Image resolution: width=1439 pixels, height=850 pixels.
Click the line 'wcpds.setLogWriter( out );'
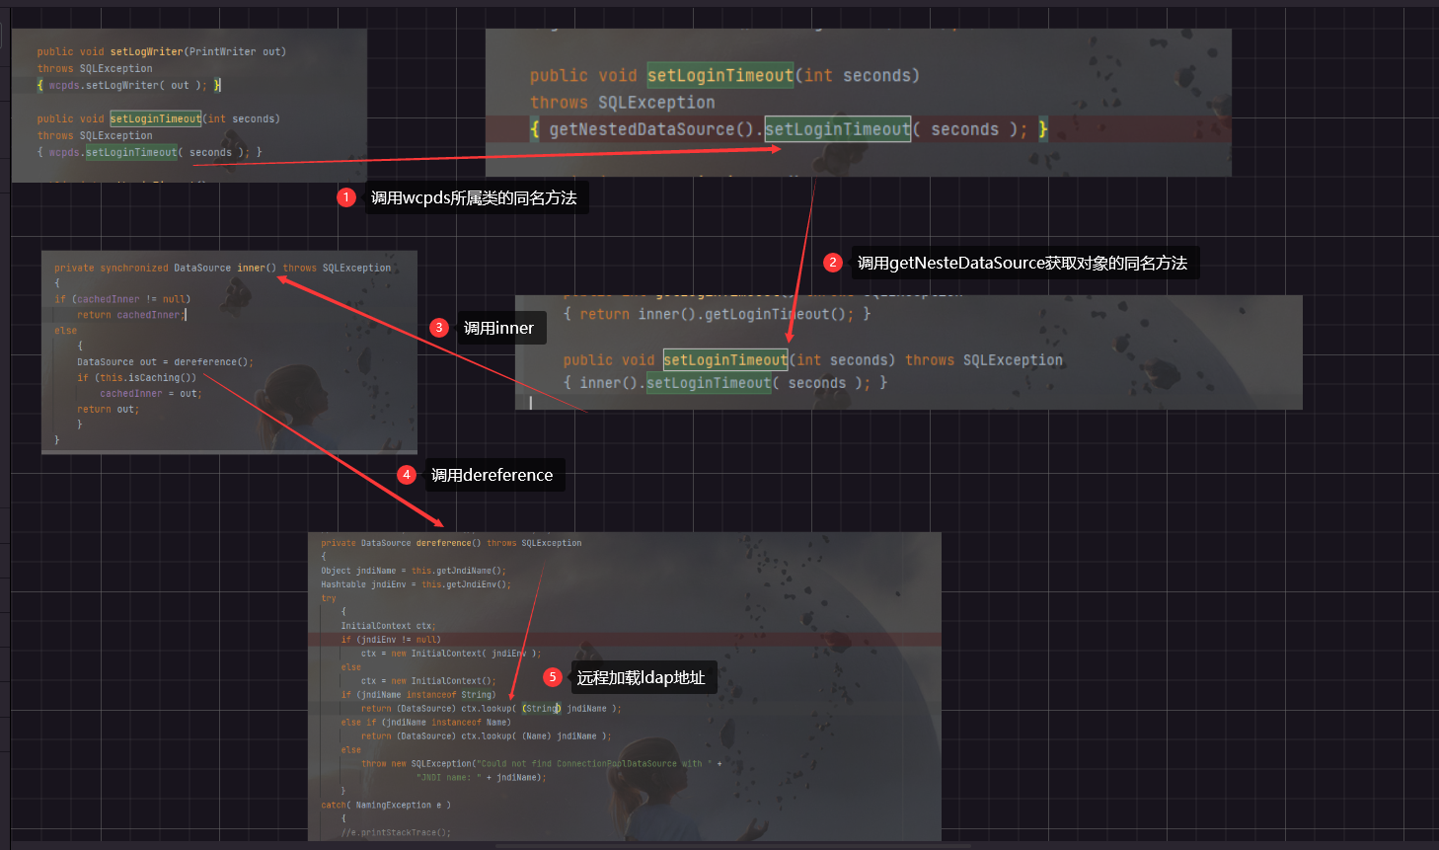[x=129, y=85]
